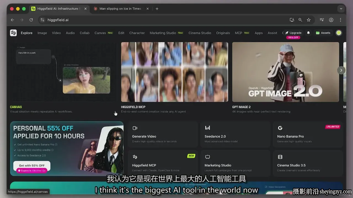The image size is (353, 198).
Task: Click Get with 55% OFF button
Action: click(32, 166)
